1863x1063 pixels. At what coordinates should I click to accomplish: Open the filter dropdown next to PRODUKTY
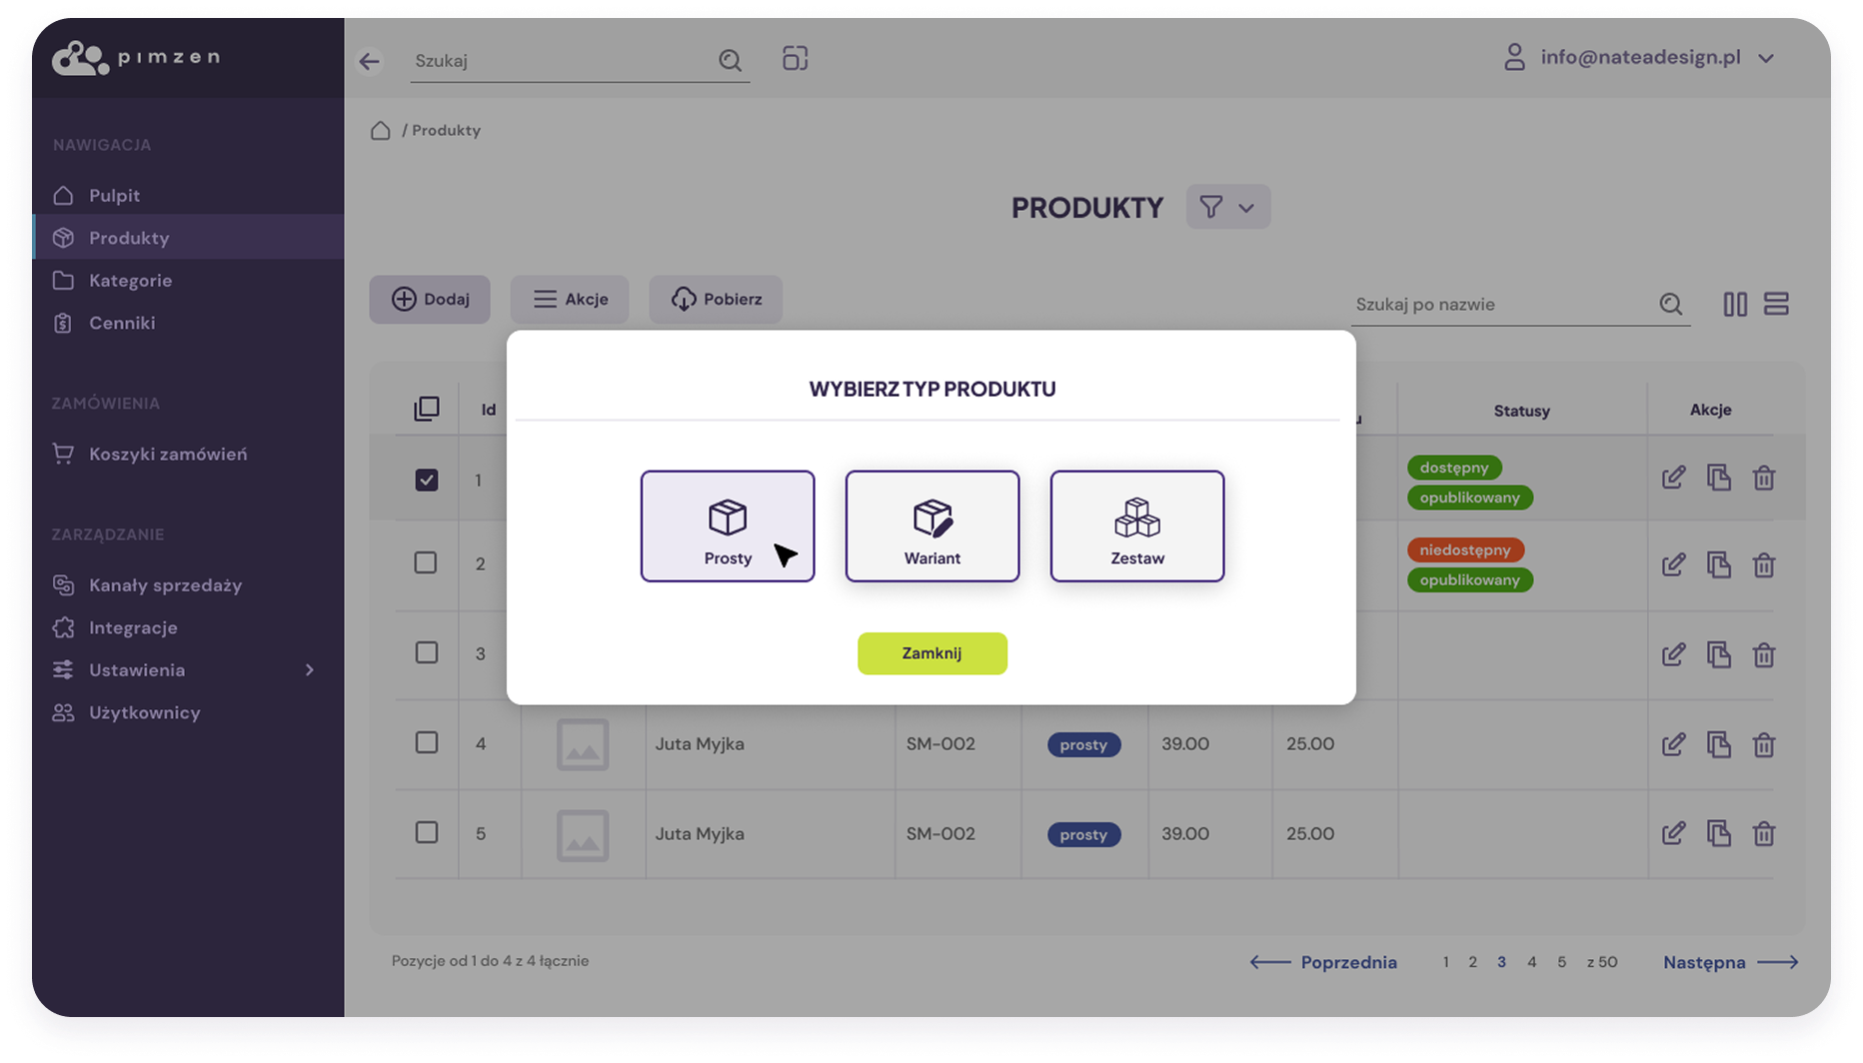click(1228, 207)
